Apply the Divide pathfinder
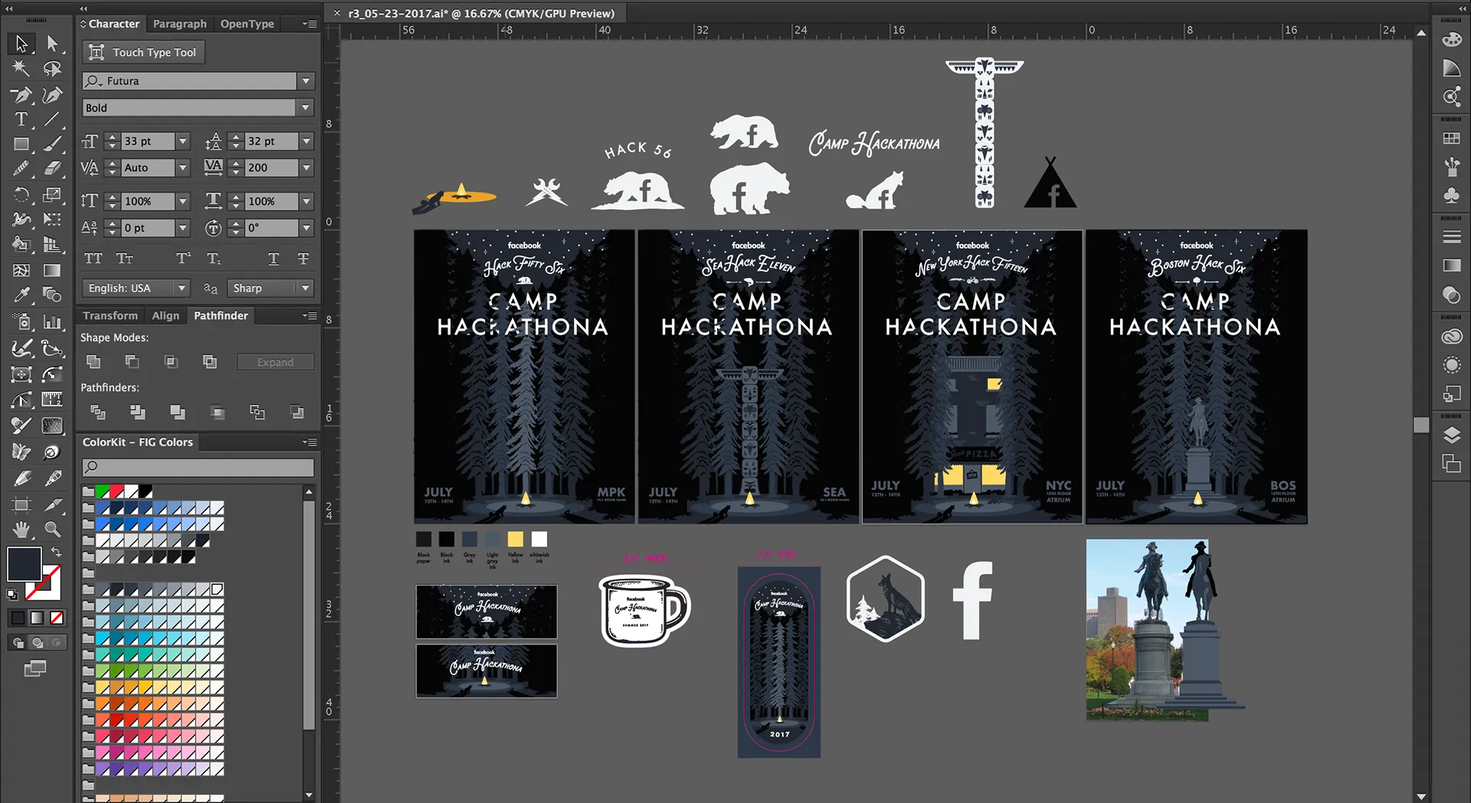 [98, 413]
